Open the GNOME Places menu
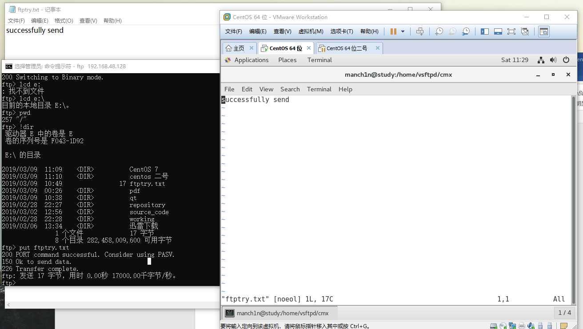The width and height of the screenshot is (583, 329). [288, 60]
